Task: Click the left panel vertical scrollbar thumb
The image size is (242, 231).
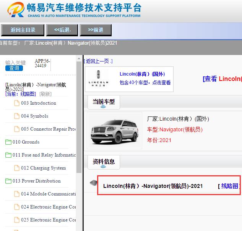Action: (79, 117)
